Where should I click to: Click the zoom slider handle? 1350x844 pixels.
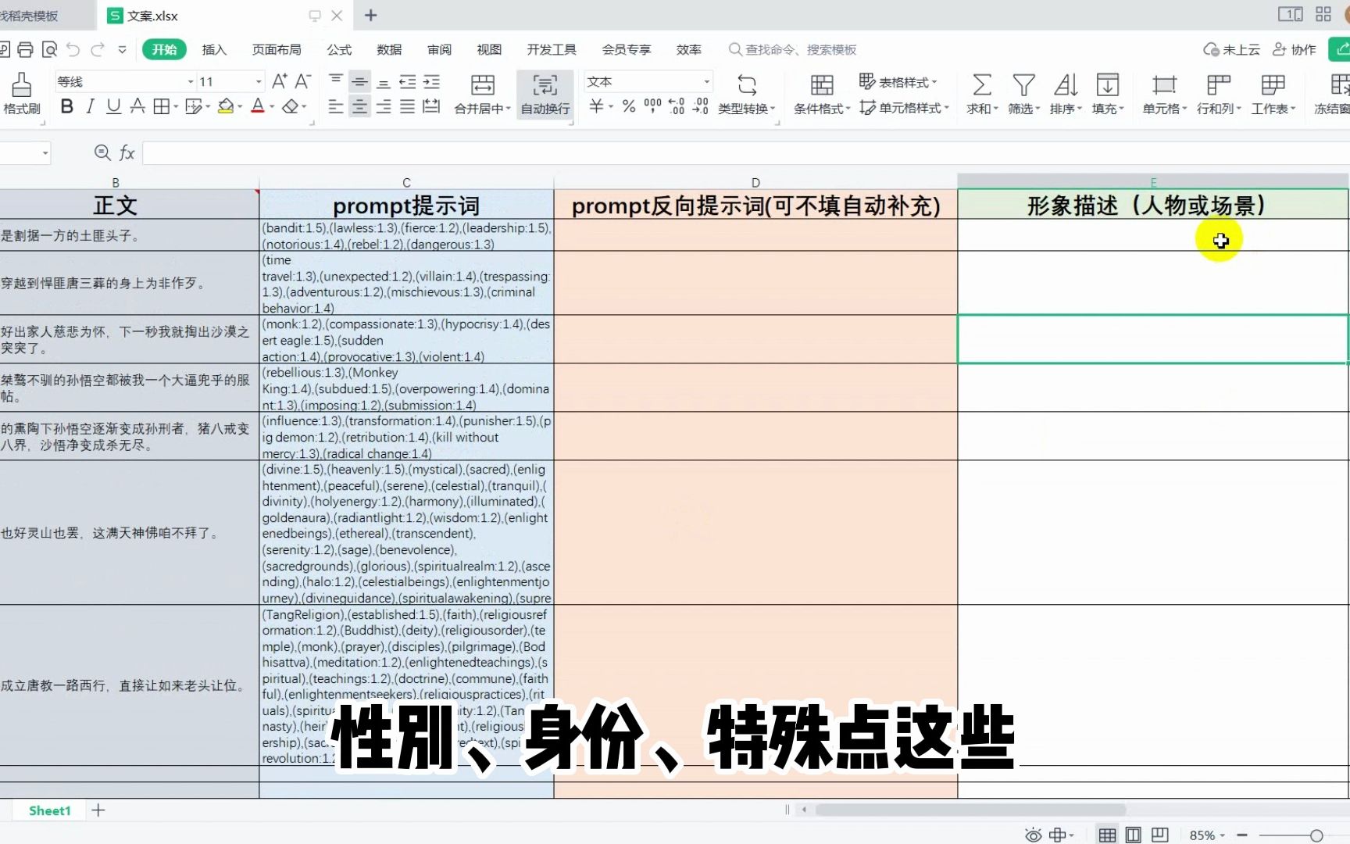pyautogui.click(x=1316, y=835)
